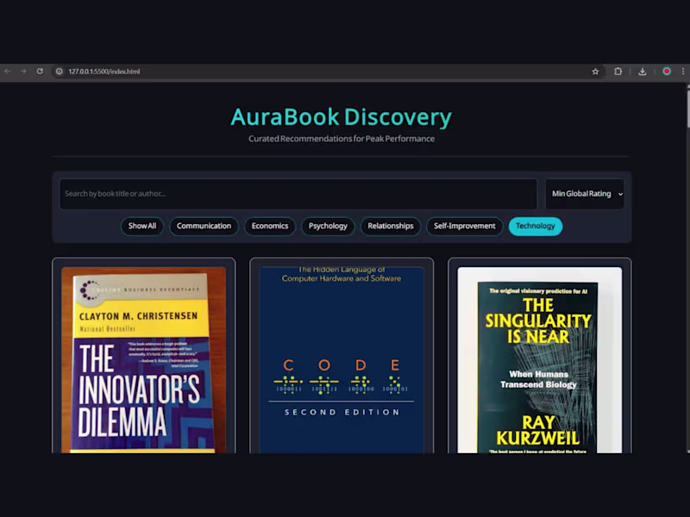Filter books by Relationships

pos(391,226)
